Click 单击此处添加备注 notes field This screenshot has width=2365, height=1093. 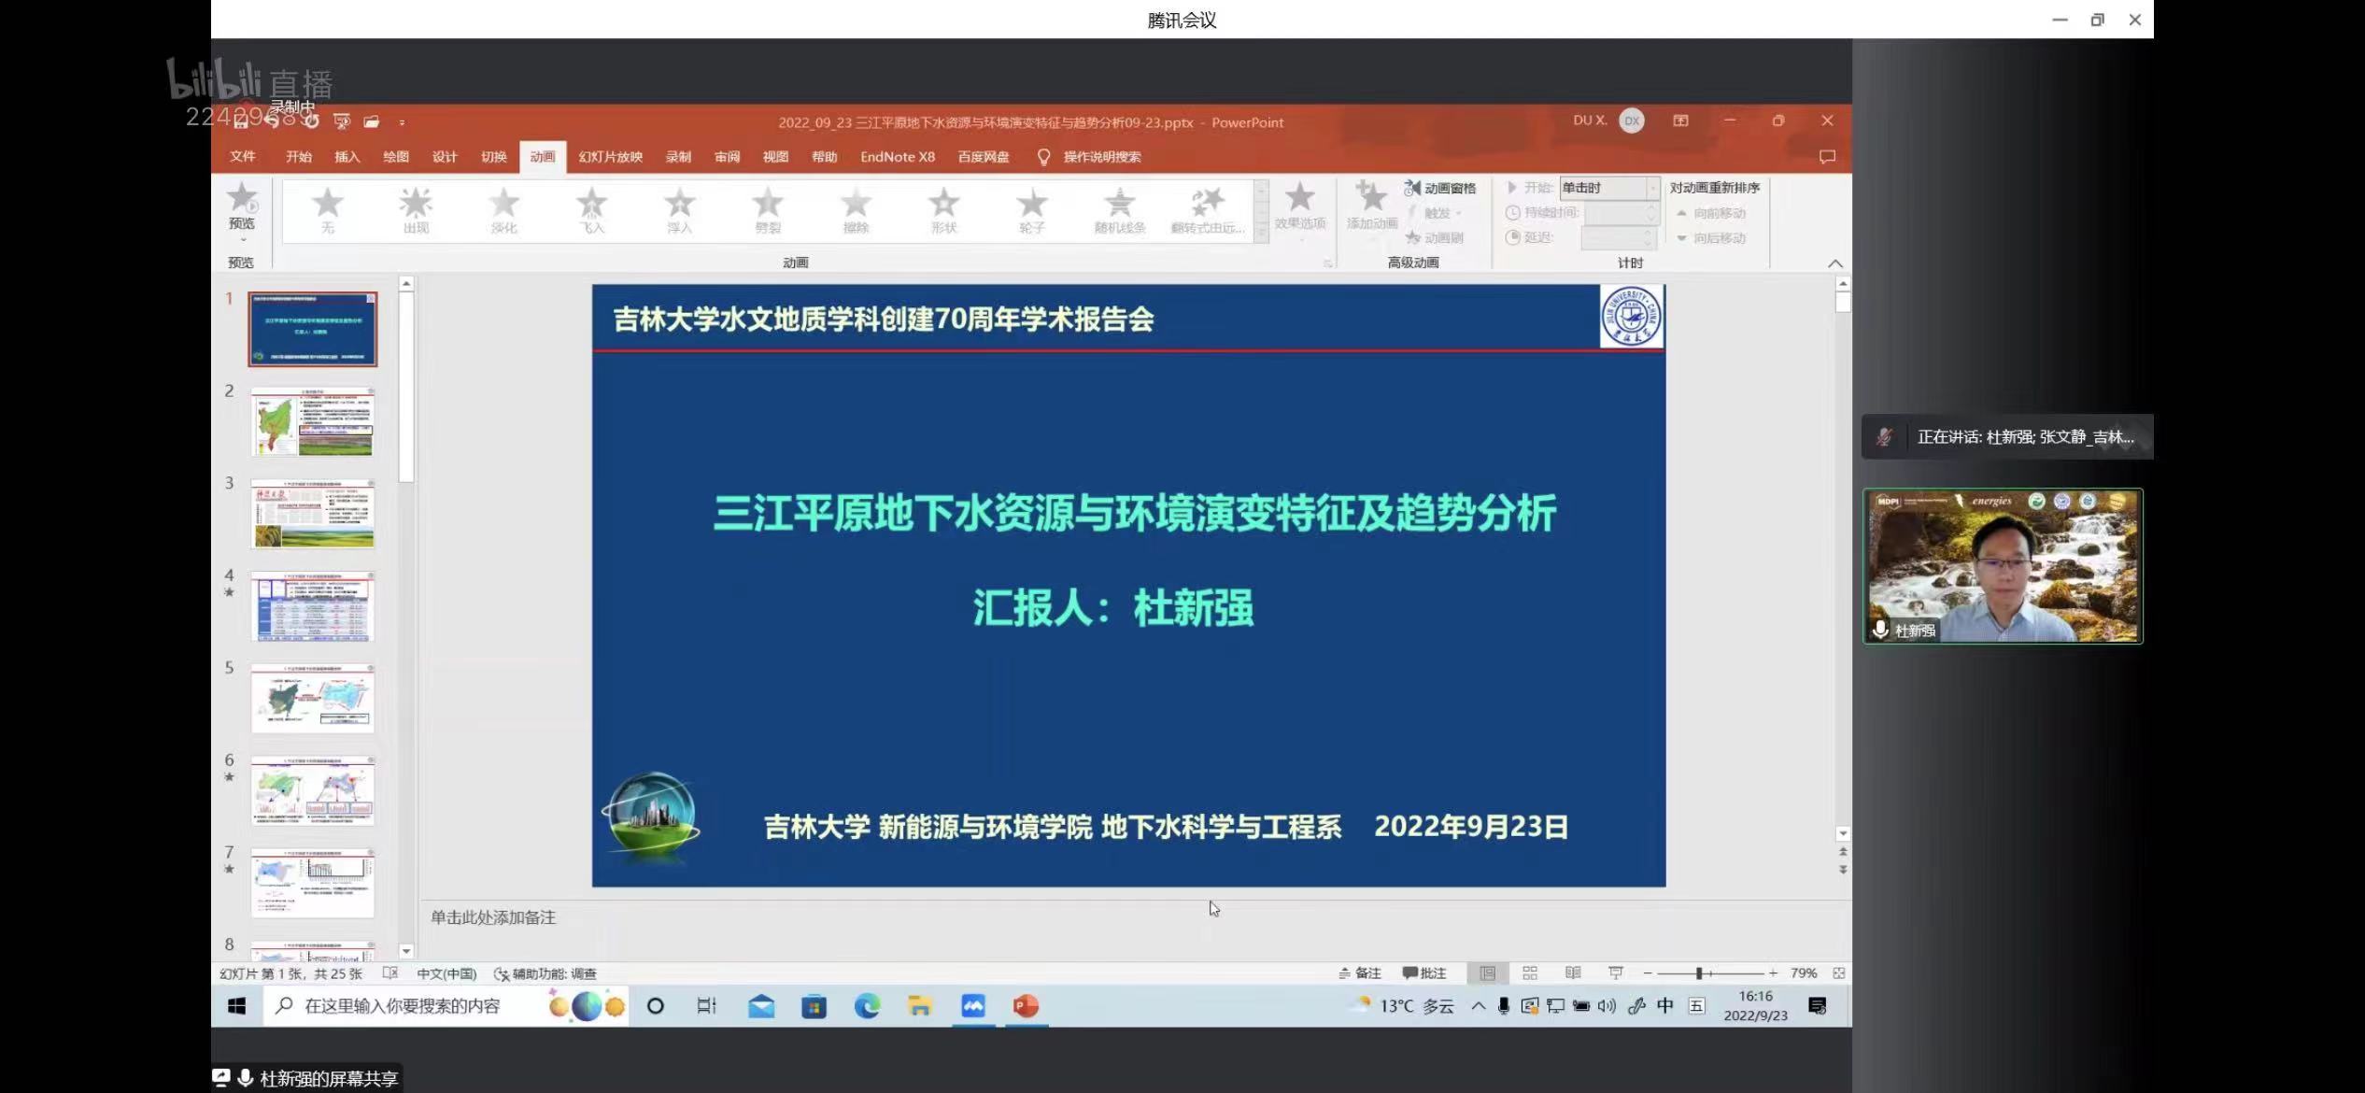click(493, 917)
